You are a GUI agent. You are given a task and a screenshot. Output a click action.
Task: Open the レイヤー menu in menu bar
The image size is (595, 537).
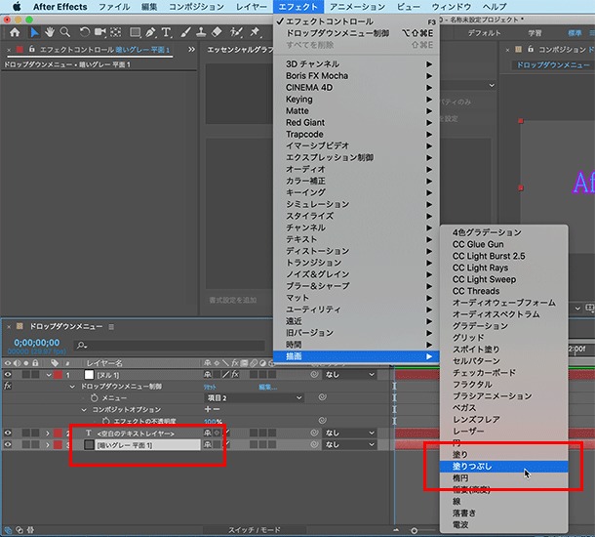[252, 7]
